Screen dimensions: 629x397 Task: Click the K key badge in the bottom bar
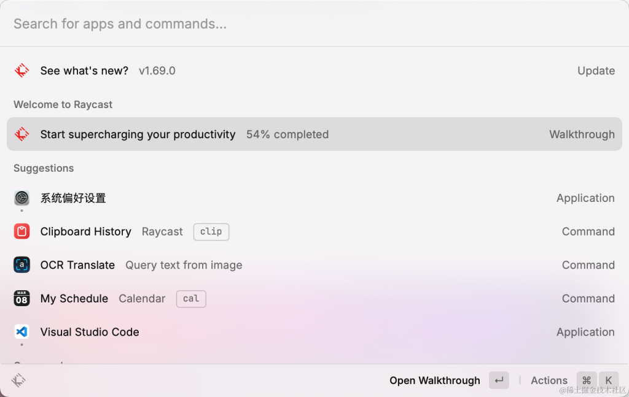point(609,380)
